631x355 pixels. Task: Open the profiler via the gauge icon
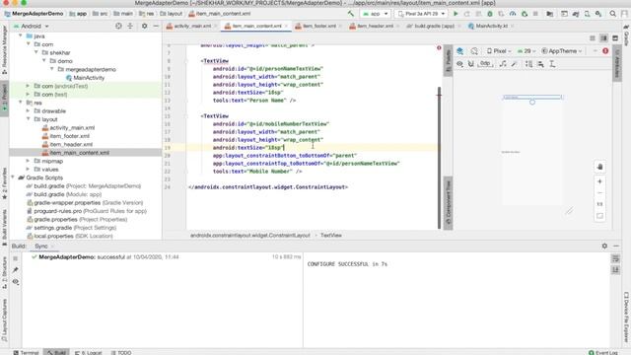point(513,14)
